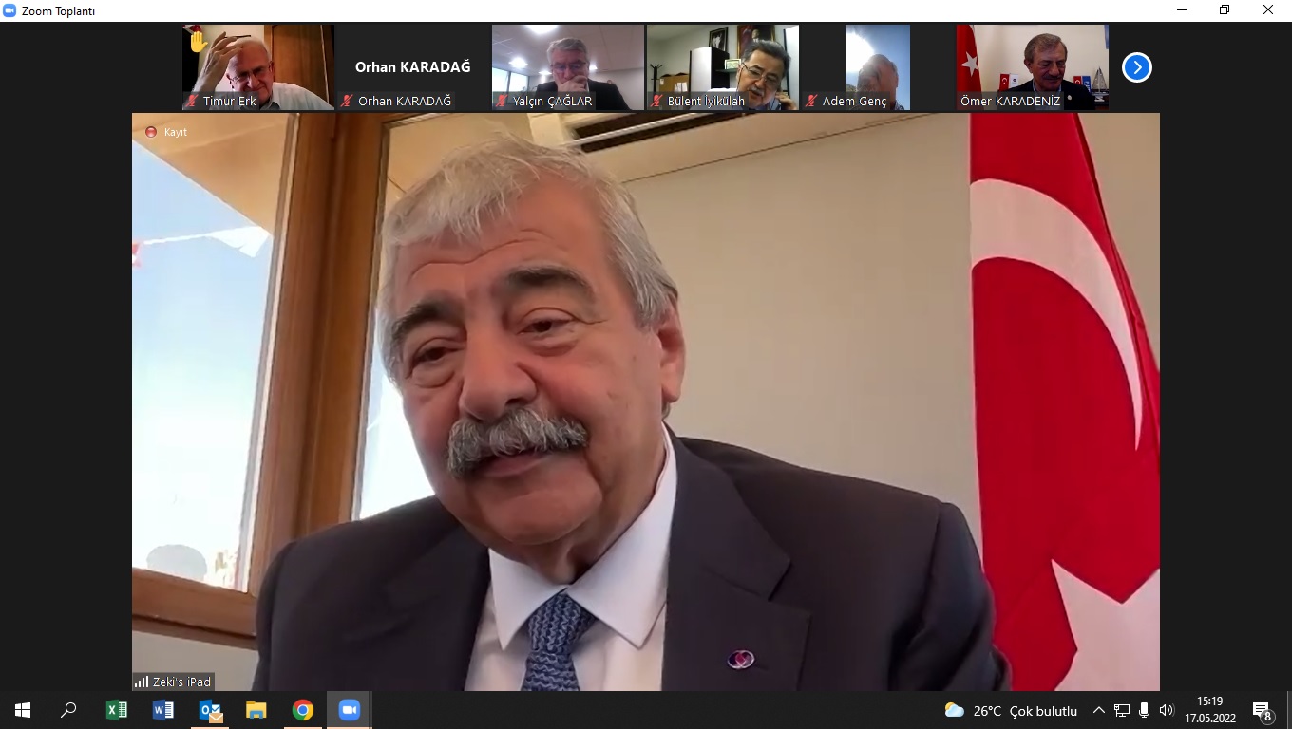Image resolution: width=1292 pixels, height=729 pixels.
Task: Expand hidden system tray icons
Action: 1099,710
